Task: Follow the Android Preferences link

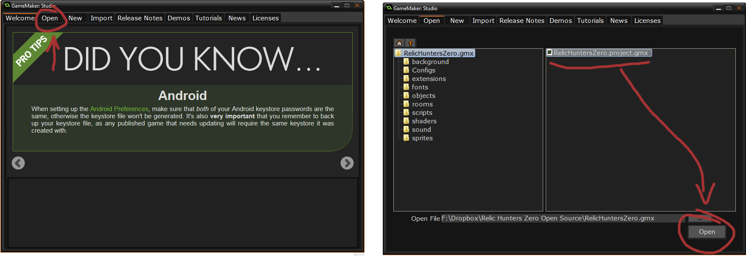Action: [119, 109]
